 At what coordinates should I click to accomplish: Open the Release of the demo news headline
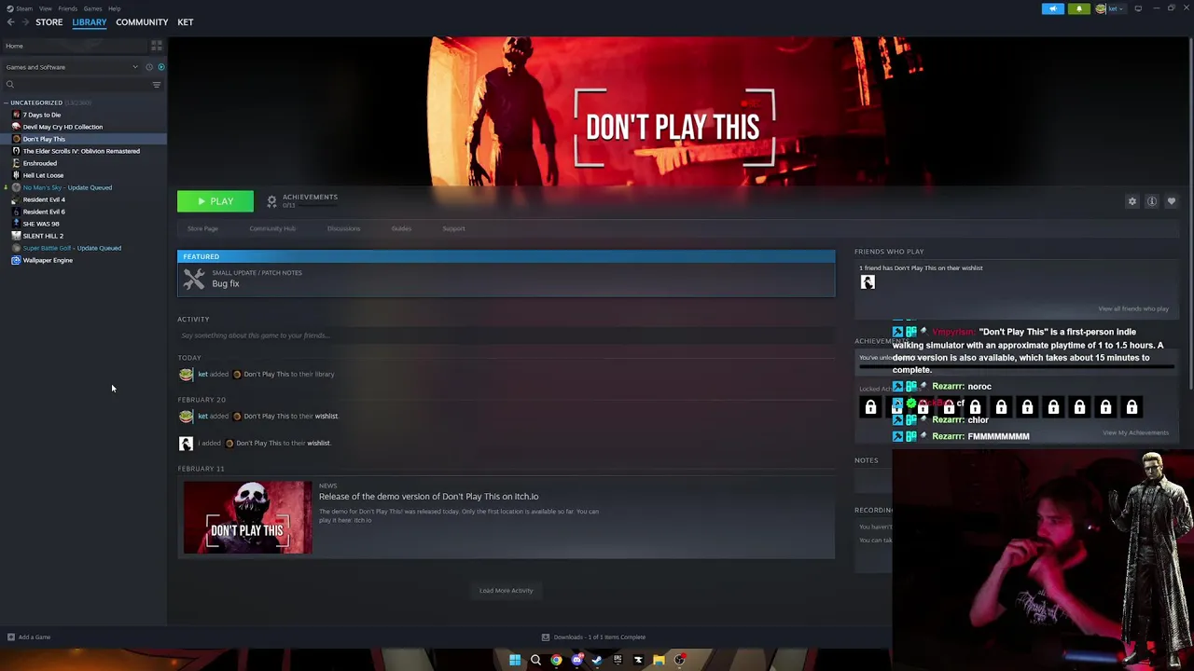(428, 497)
